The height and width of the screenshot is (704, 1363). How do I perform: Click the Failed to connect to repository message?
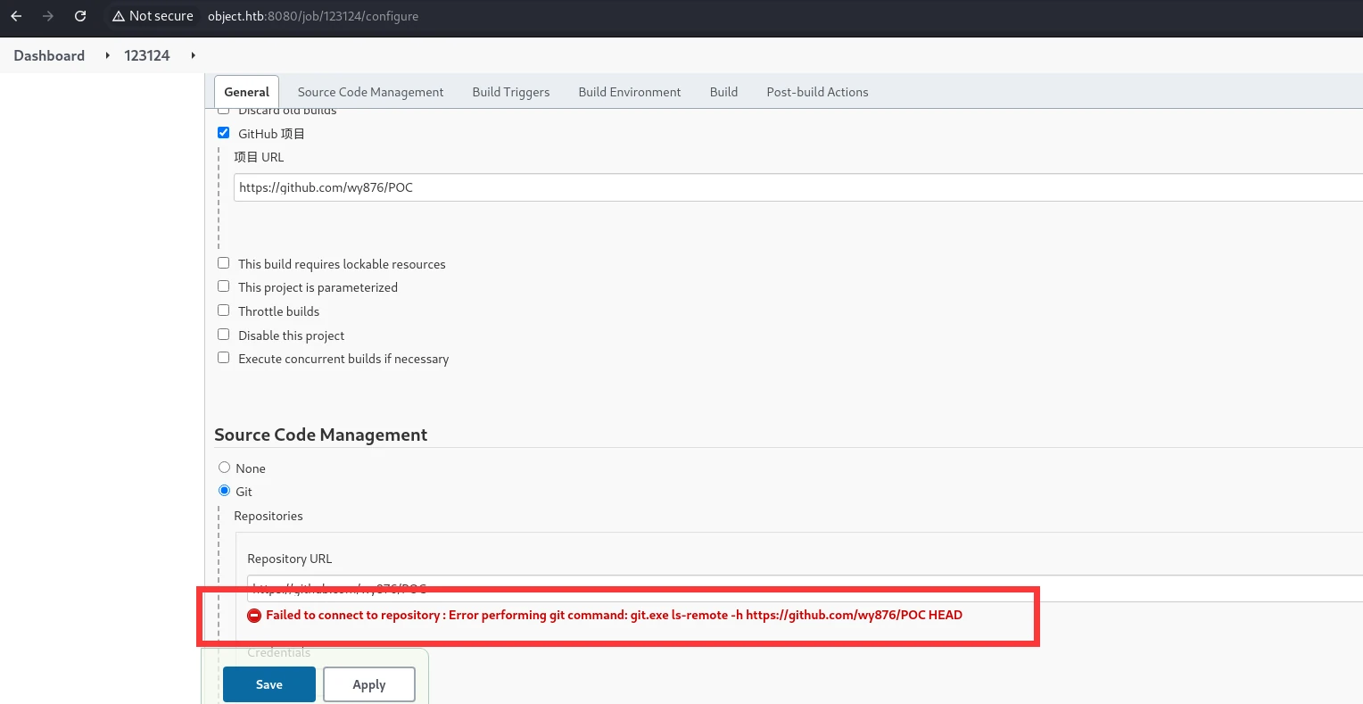click(614, 615)
